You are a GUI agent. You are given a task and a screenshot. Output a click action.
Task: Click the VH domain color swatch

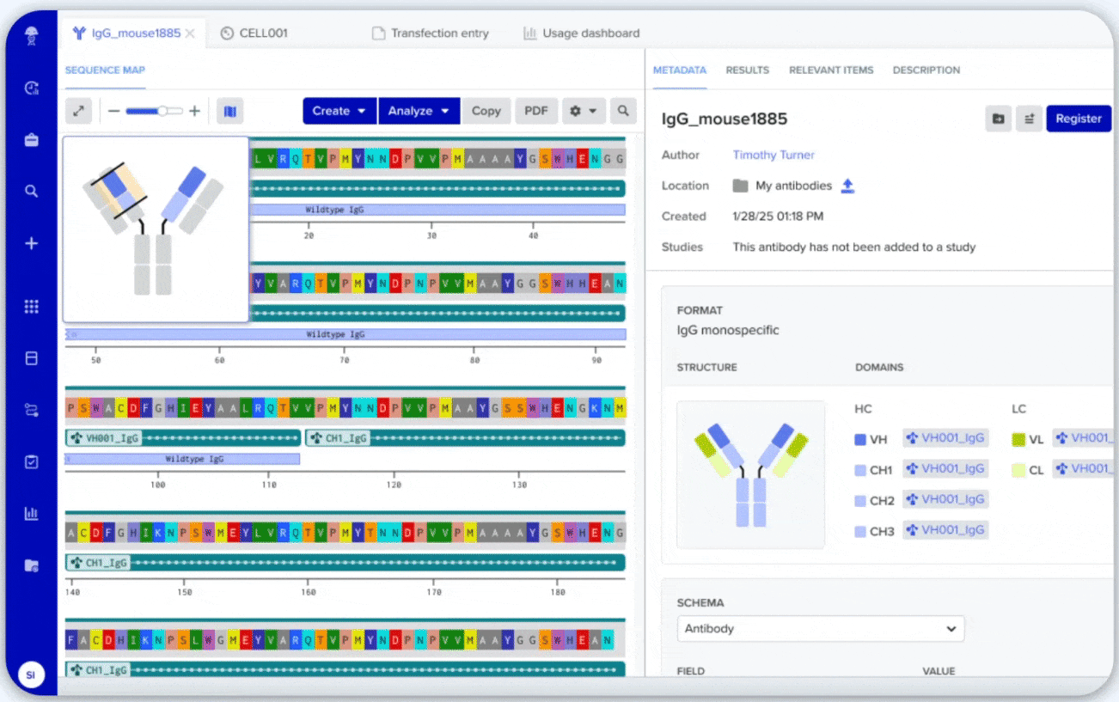click(860, 440)
